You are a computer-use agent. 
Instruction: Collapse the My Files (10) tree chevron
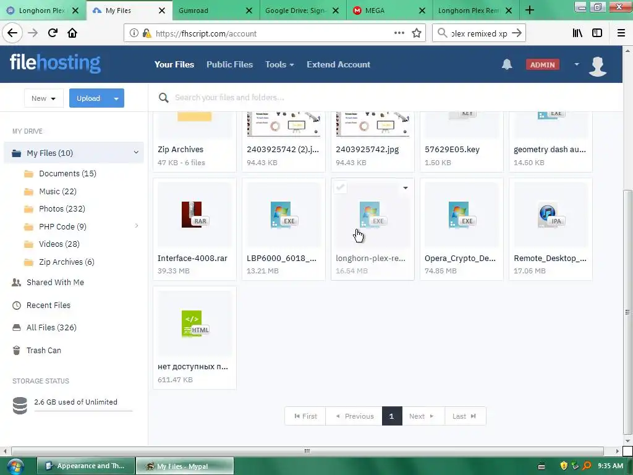click(x=136, y=153)
